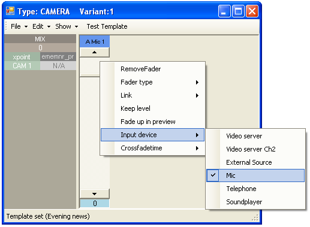The width and height of the screenshot is (310, 227).
Task: Click the Test Template button
Action: pyautogui.click(x=107, y=26)
